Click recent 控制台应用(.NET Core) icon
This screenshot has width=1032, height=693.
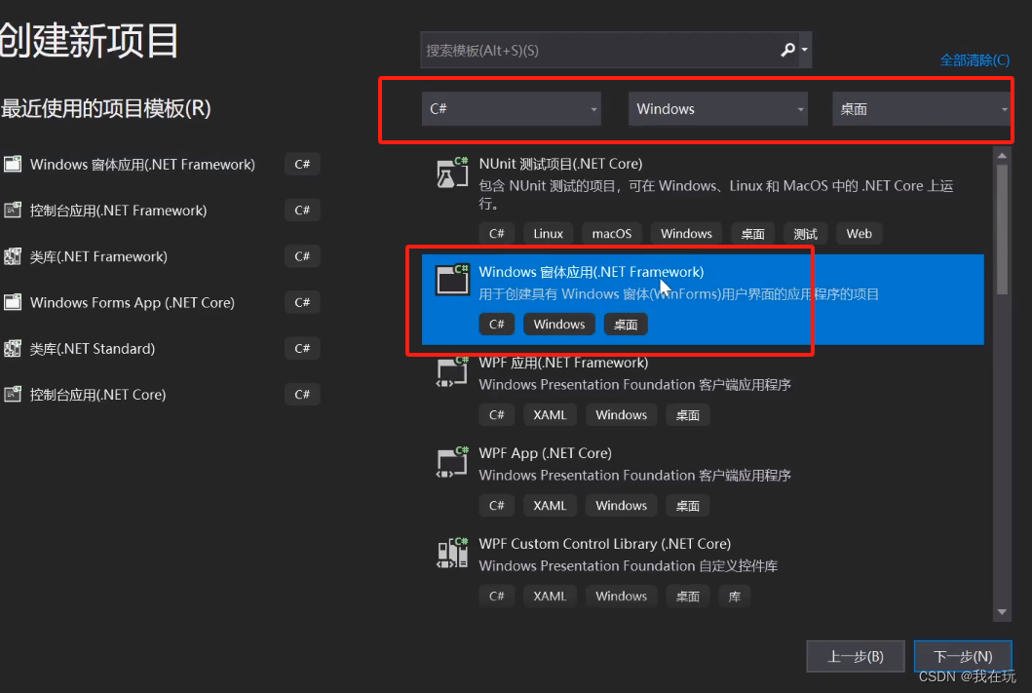coord(13,394)
